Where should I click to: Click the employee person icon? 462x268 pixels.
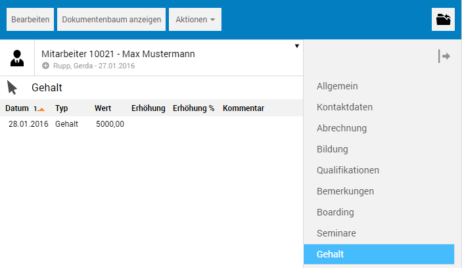tap(17, 58)
